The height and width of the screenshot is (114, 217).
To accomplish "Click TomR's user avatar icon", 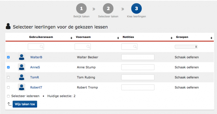I will pyautogui.click(x=22, y=77).
